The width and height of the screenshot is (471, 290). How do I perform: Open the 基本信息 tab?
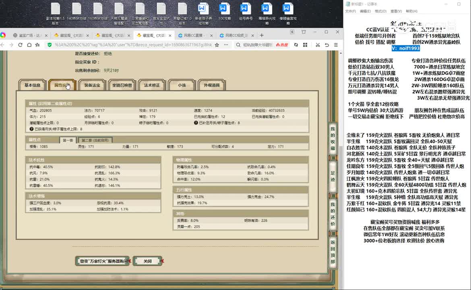[33, 85]
